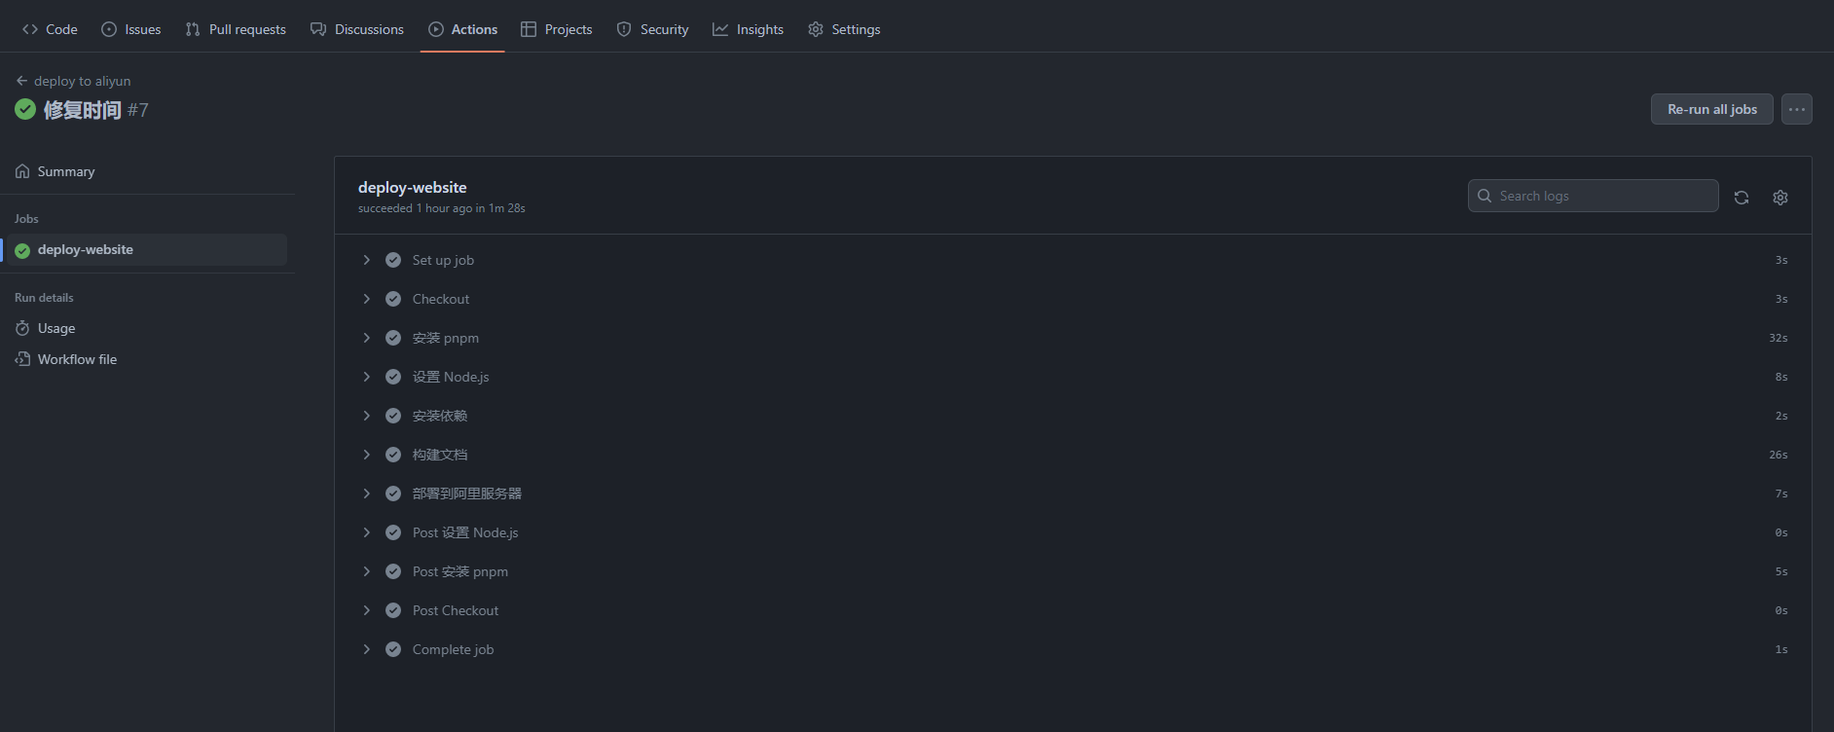
Task: Expand the Set up job step
Action: pyautogui.click(x=367, y=260)
